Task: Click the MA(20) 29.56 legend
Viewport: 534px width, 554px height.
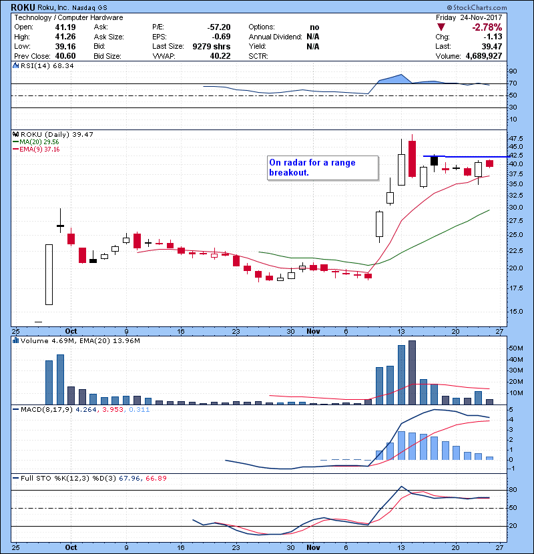Action: (36, 142)
